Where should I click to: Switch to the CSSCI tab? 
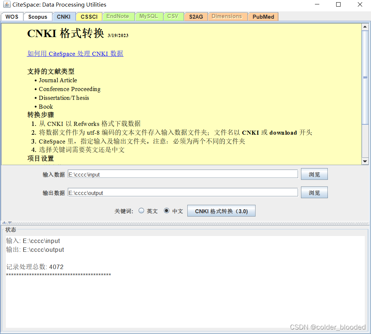[89, 17]
